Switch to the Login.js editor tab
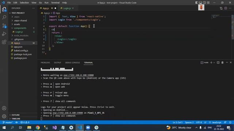This screenshot has width=234, height=131. pos(67,8)
